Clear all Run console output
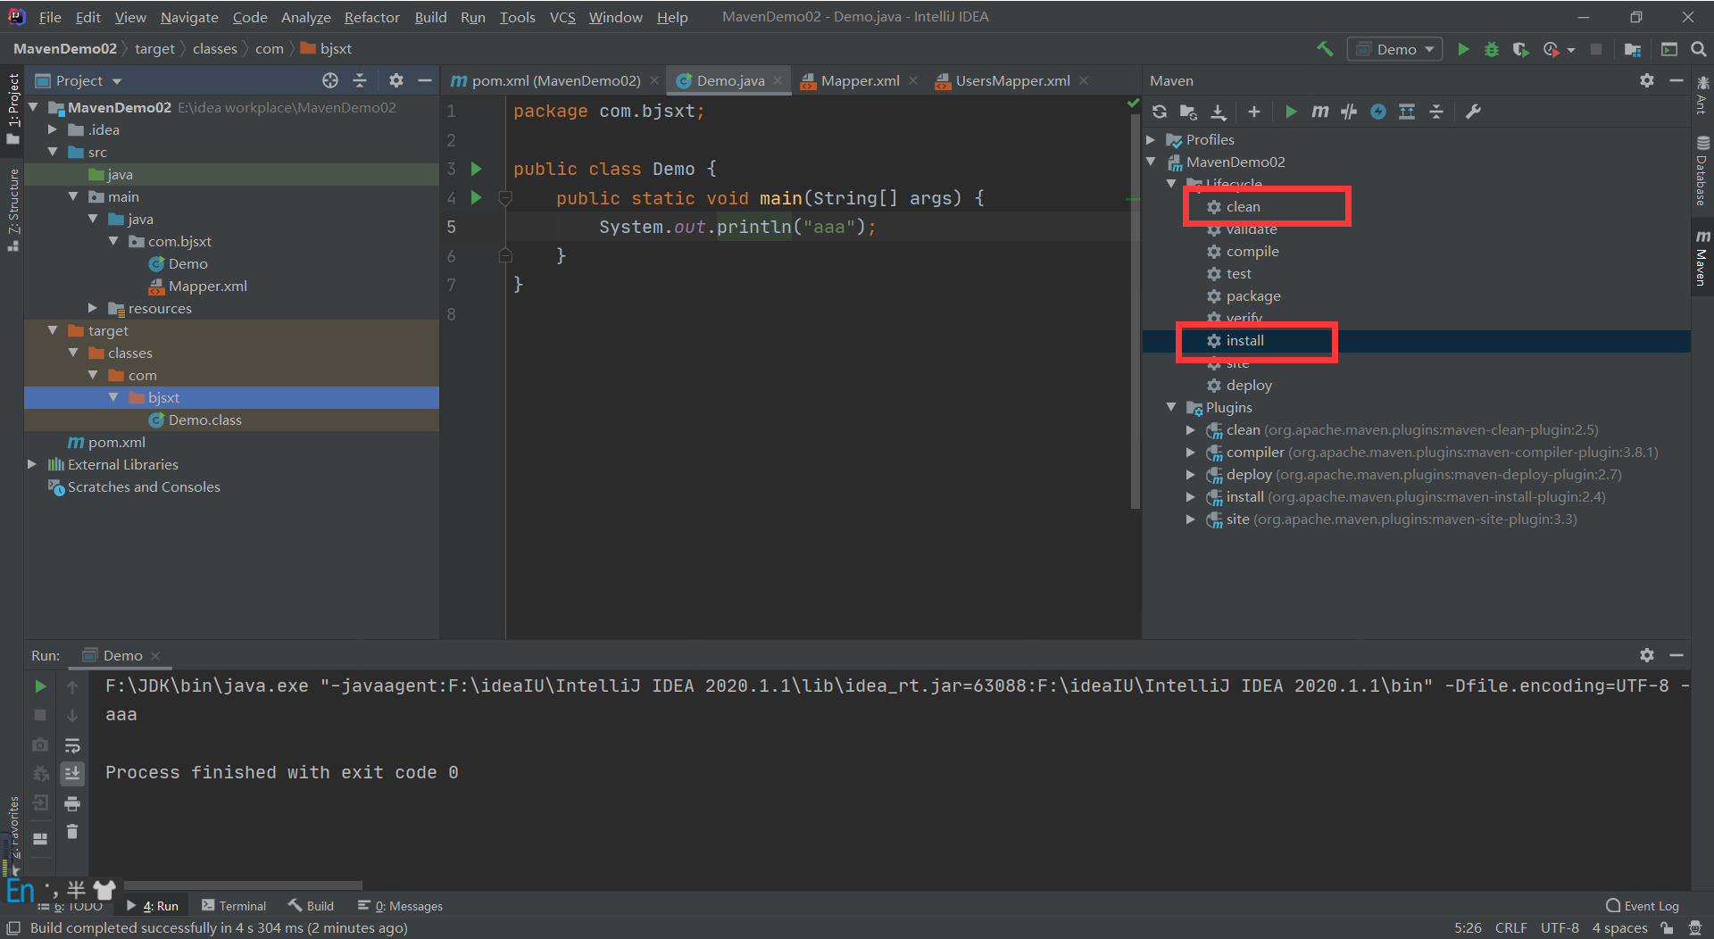The height and width of the screenshot is (939, 1714). [72, 832]
